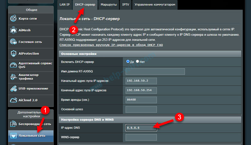This screenshot has height=145, width=251.
Task: Open the Маршруты tab
Action: [109, 5]
